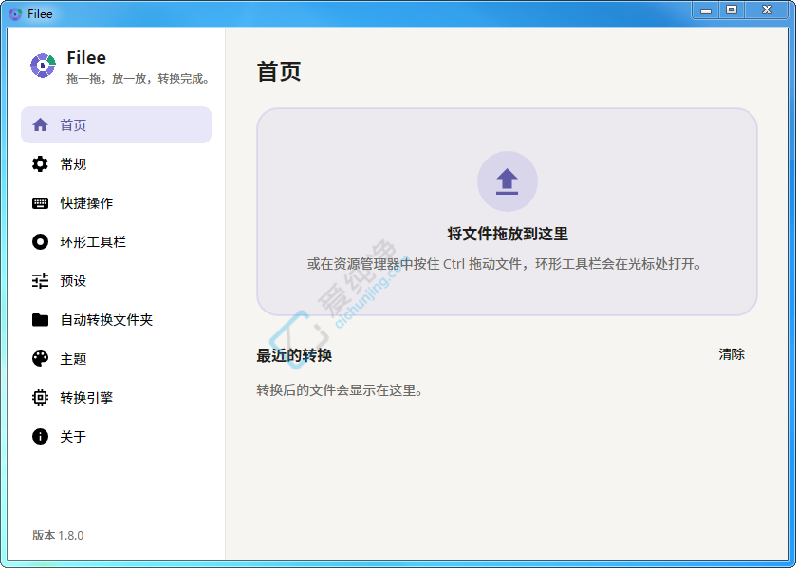Click the ring icon for 环形工具栏
Screen dimensions: 796x568
tap(40, 242)
